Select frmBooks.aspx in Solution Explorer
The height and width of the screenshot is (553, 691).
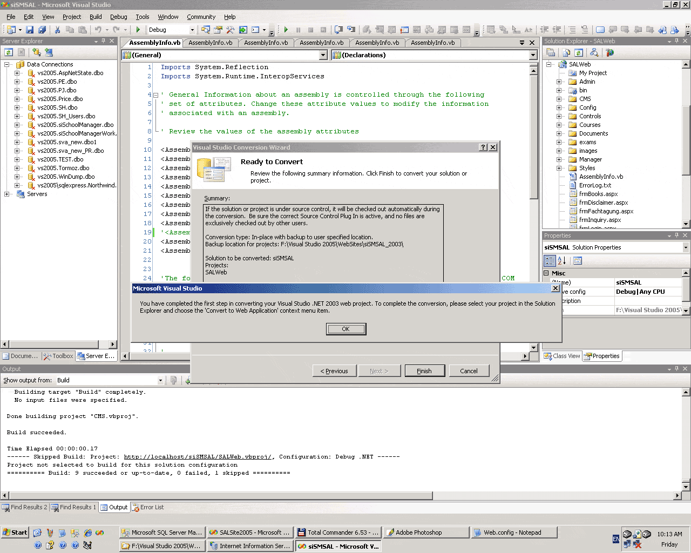coord(598,194)
